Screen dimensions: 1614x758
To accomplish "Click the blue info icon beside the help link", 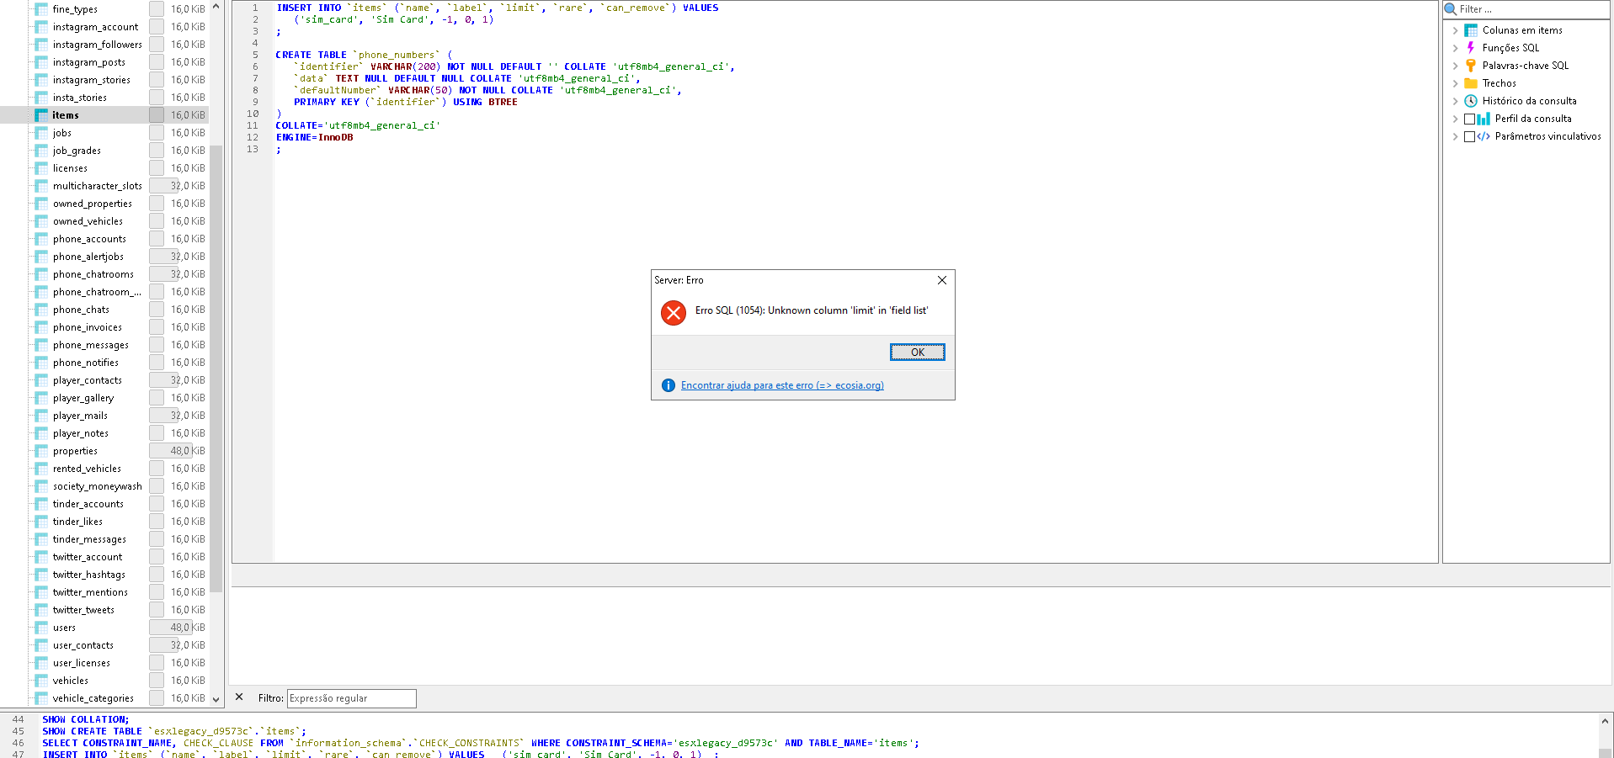I will pos(669,385).
